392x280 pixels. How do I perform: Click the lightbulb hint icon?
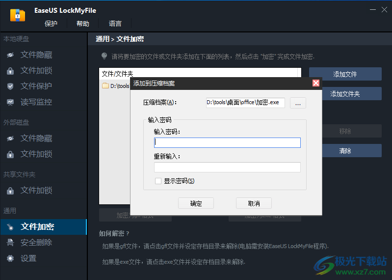click(x=104, y=56)
